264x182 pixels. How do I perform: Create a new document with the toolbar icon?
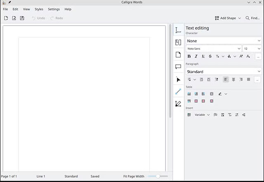6,18
